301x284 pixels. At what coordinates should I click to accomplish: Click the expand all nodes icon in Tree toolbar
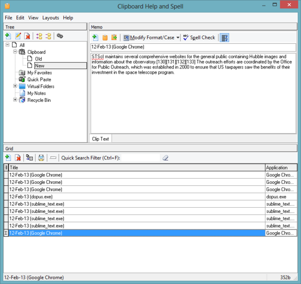pyautogui.click(x=39, y=36)
